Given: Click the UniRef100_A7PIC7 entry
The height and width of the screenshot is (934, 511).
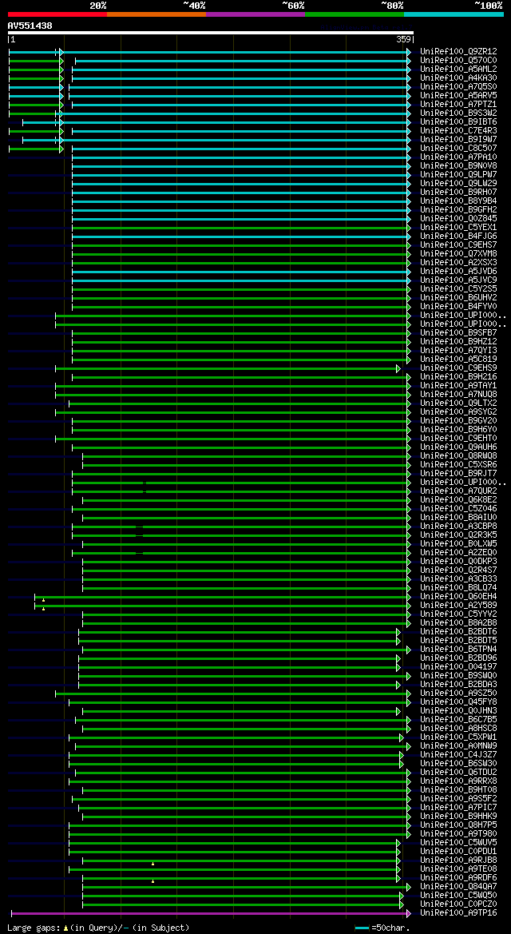Looking at the screenshot, I should click(458, 807).
